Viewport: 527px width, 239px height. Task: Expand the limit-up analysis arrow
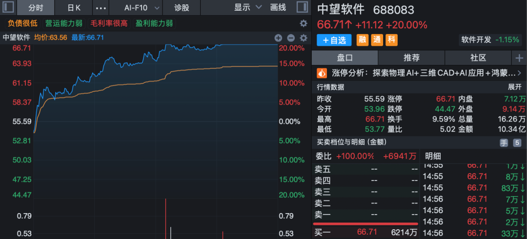coord(520,73)
